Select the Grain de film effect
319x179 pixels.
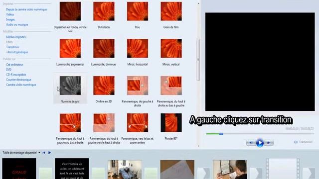[x=171, y=11]
